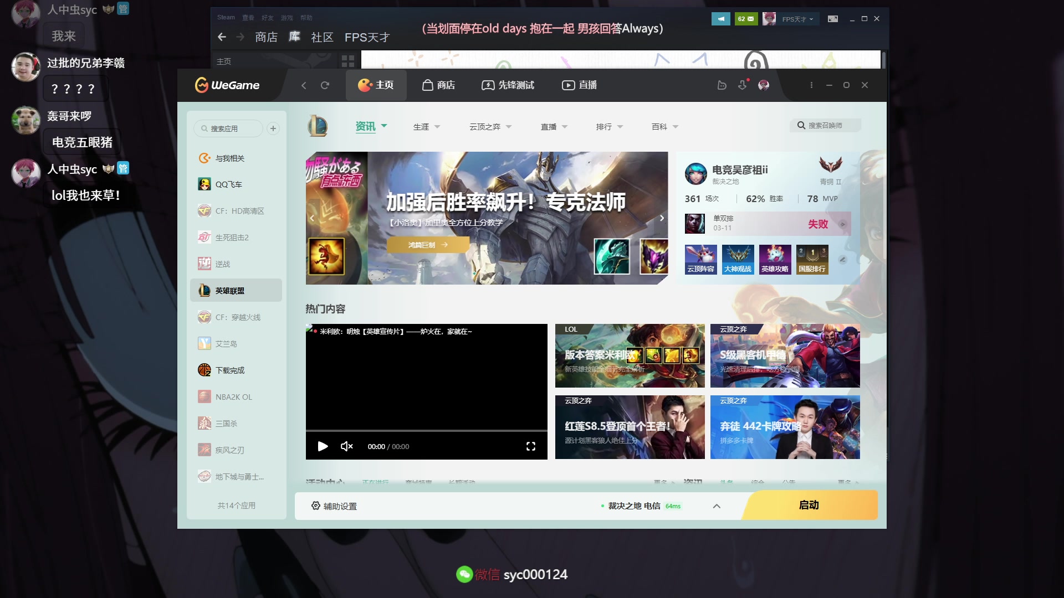Viewport: 1064px width, 598px height.
Task: Select CF: HD高清区 in game list
Action: (236, 211)
